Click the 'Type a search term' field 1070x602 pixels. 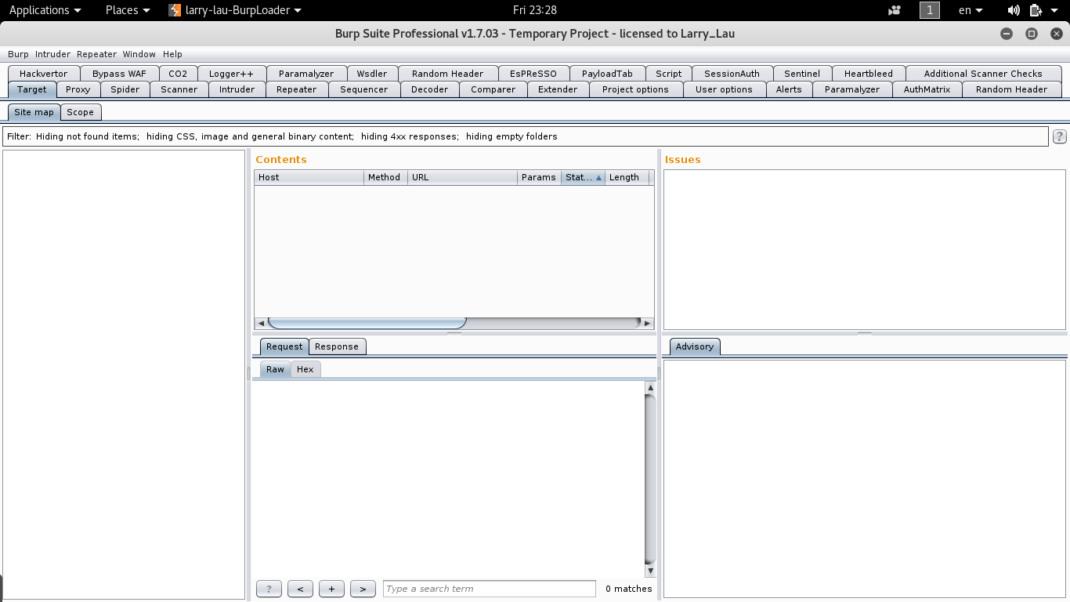coord(490,589)
